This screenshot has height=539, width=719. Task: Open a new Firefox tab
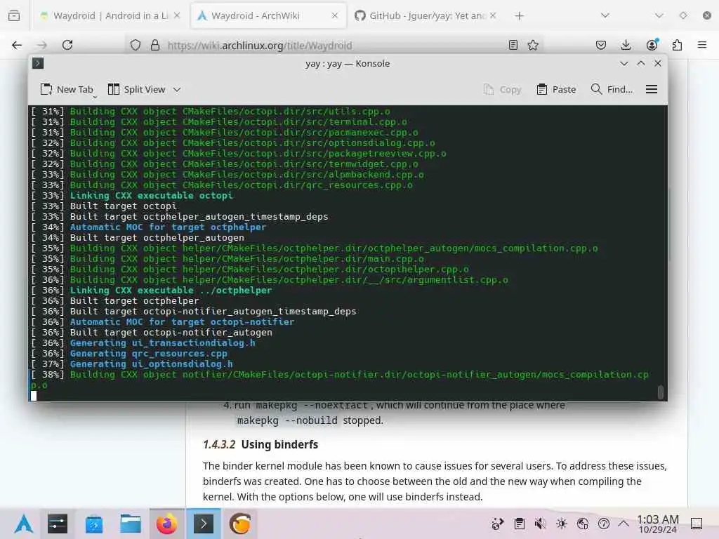coord(519,15)
